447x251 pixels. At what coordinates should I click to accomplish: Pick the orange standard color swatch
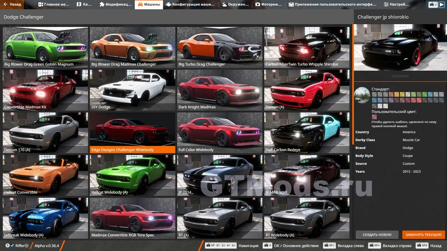coord(397,94)
